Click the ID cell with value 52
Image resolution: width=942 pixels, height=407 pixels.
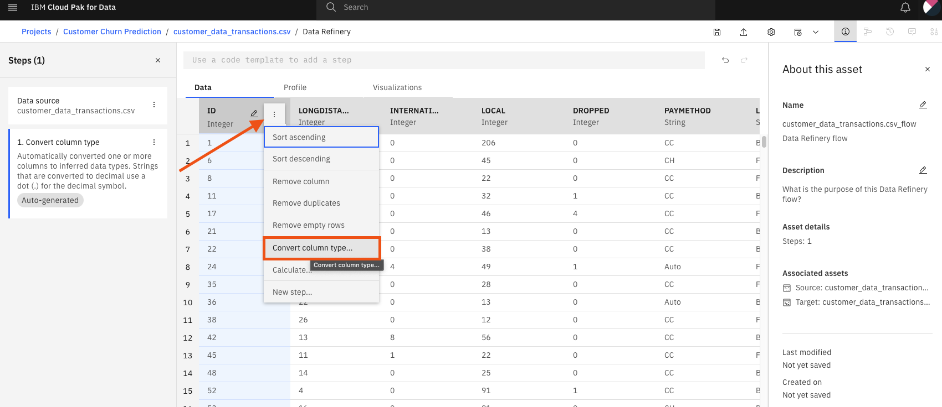pyautogui.click(x=244, y=390)
